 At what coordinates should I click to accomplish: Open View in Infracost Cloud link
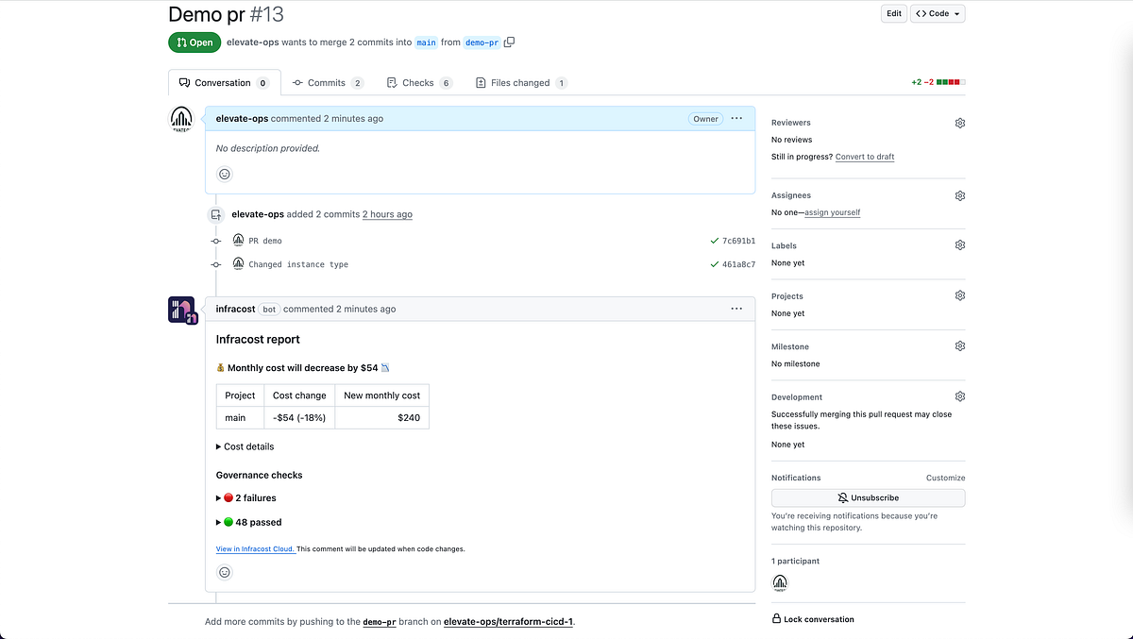(254, 548)
